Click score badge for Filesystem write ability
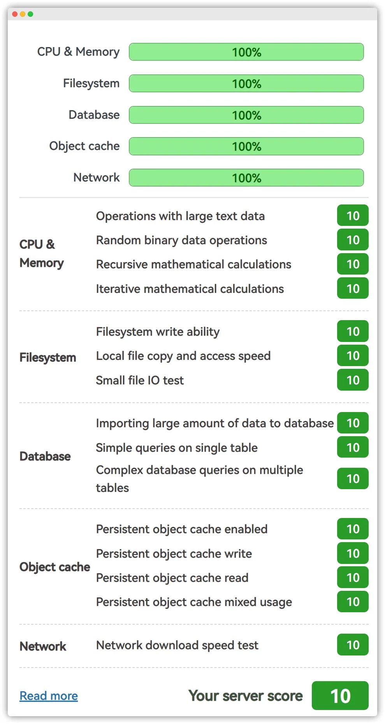Viewport: 385px width, 724px height. [353, 331]
